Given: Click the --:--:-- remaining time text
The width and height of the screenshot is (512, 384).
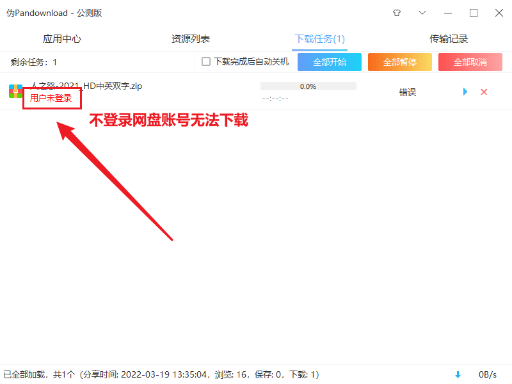Looking at the screenshot, I should pyautogui.click(x=275, y=99).
